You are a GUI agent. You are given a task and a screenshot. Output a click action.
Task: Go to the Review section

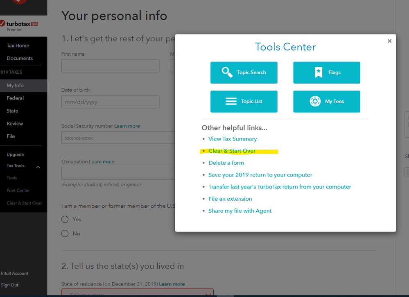15,123
